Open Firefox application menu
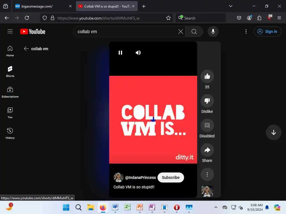Viewport: 286px width, 214px height. point(279,18)
